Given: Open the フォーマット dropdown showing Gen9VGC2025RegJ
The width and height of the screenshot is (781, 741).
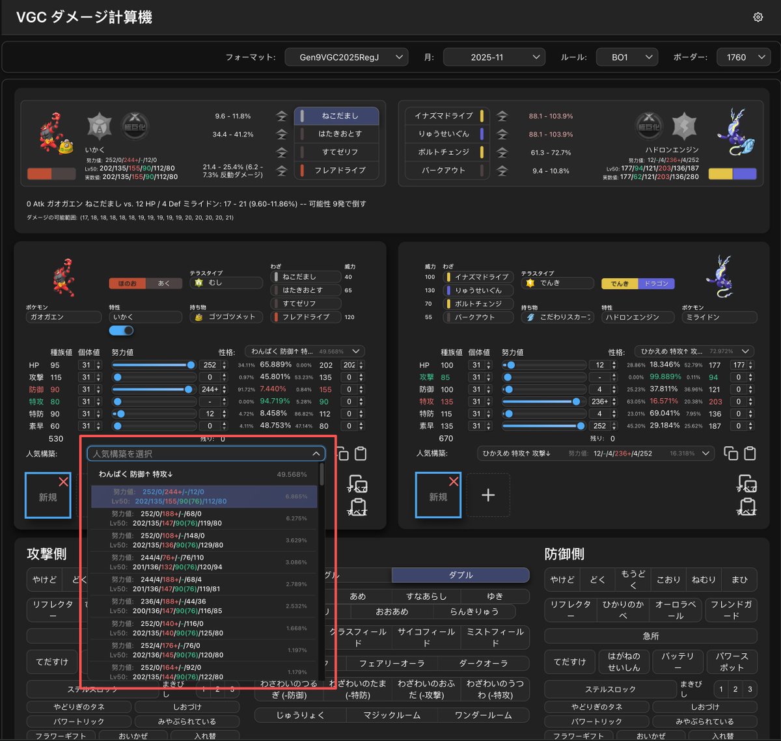Looking at the screenshot, I should (346, 57).
